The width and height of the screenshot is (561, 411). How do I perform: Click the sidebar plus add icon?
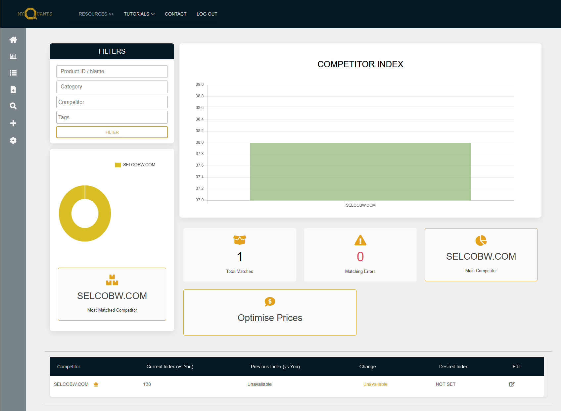click(x=13, y=123)
